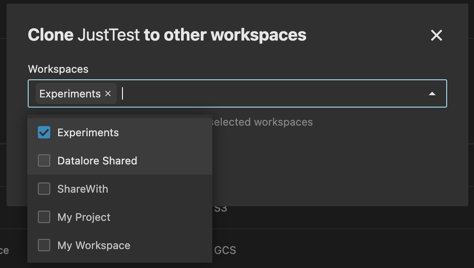Click the Workspaces field label
This screenshot has height=268, width=474.
pyautogui.click(x=58, y=69)
